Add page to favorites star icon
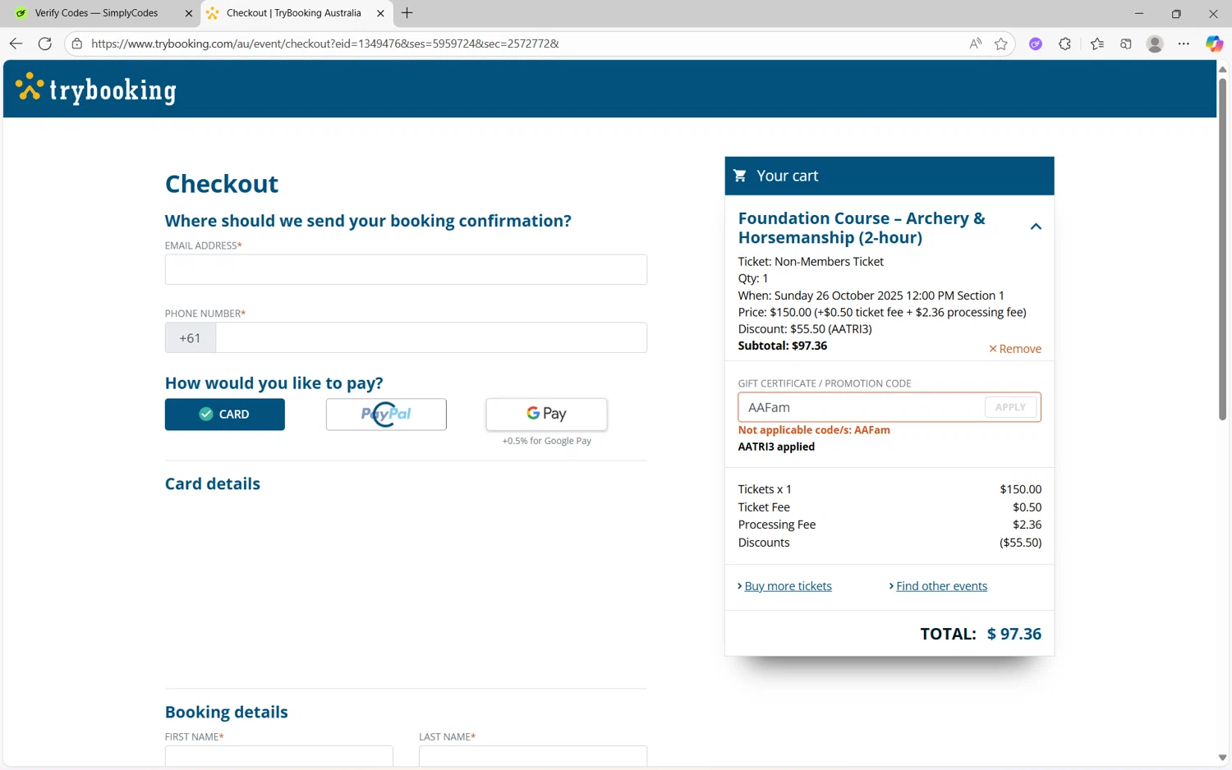Image resolution: width=1232 pixels, height=770 pixels. 1001,44
